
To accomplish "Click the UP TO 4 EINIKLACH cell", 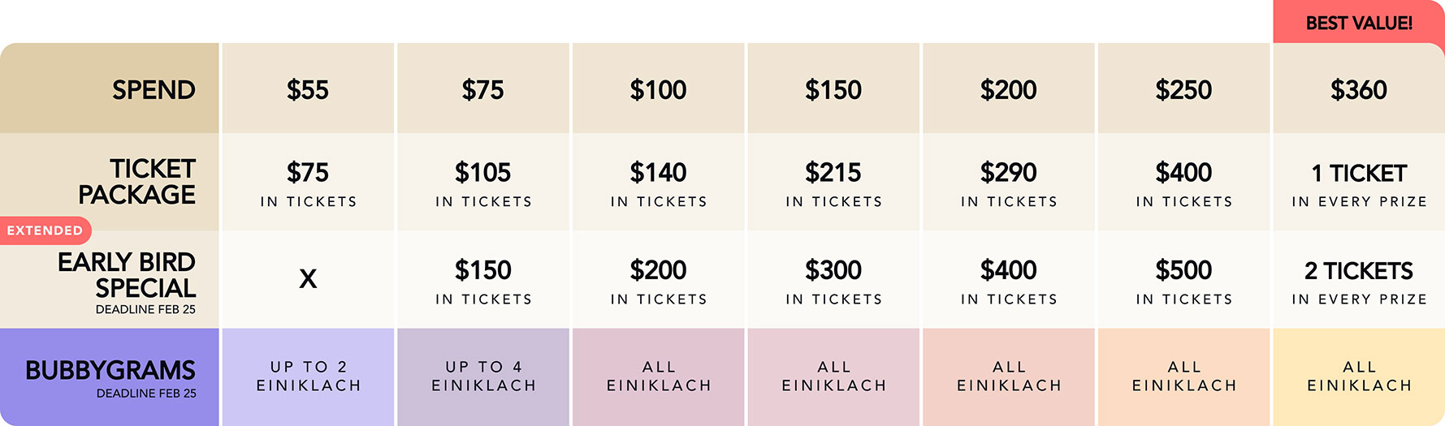I will (483, 377).
